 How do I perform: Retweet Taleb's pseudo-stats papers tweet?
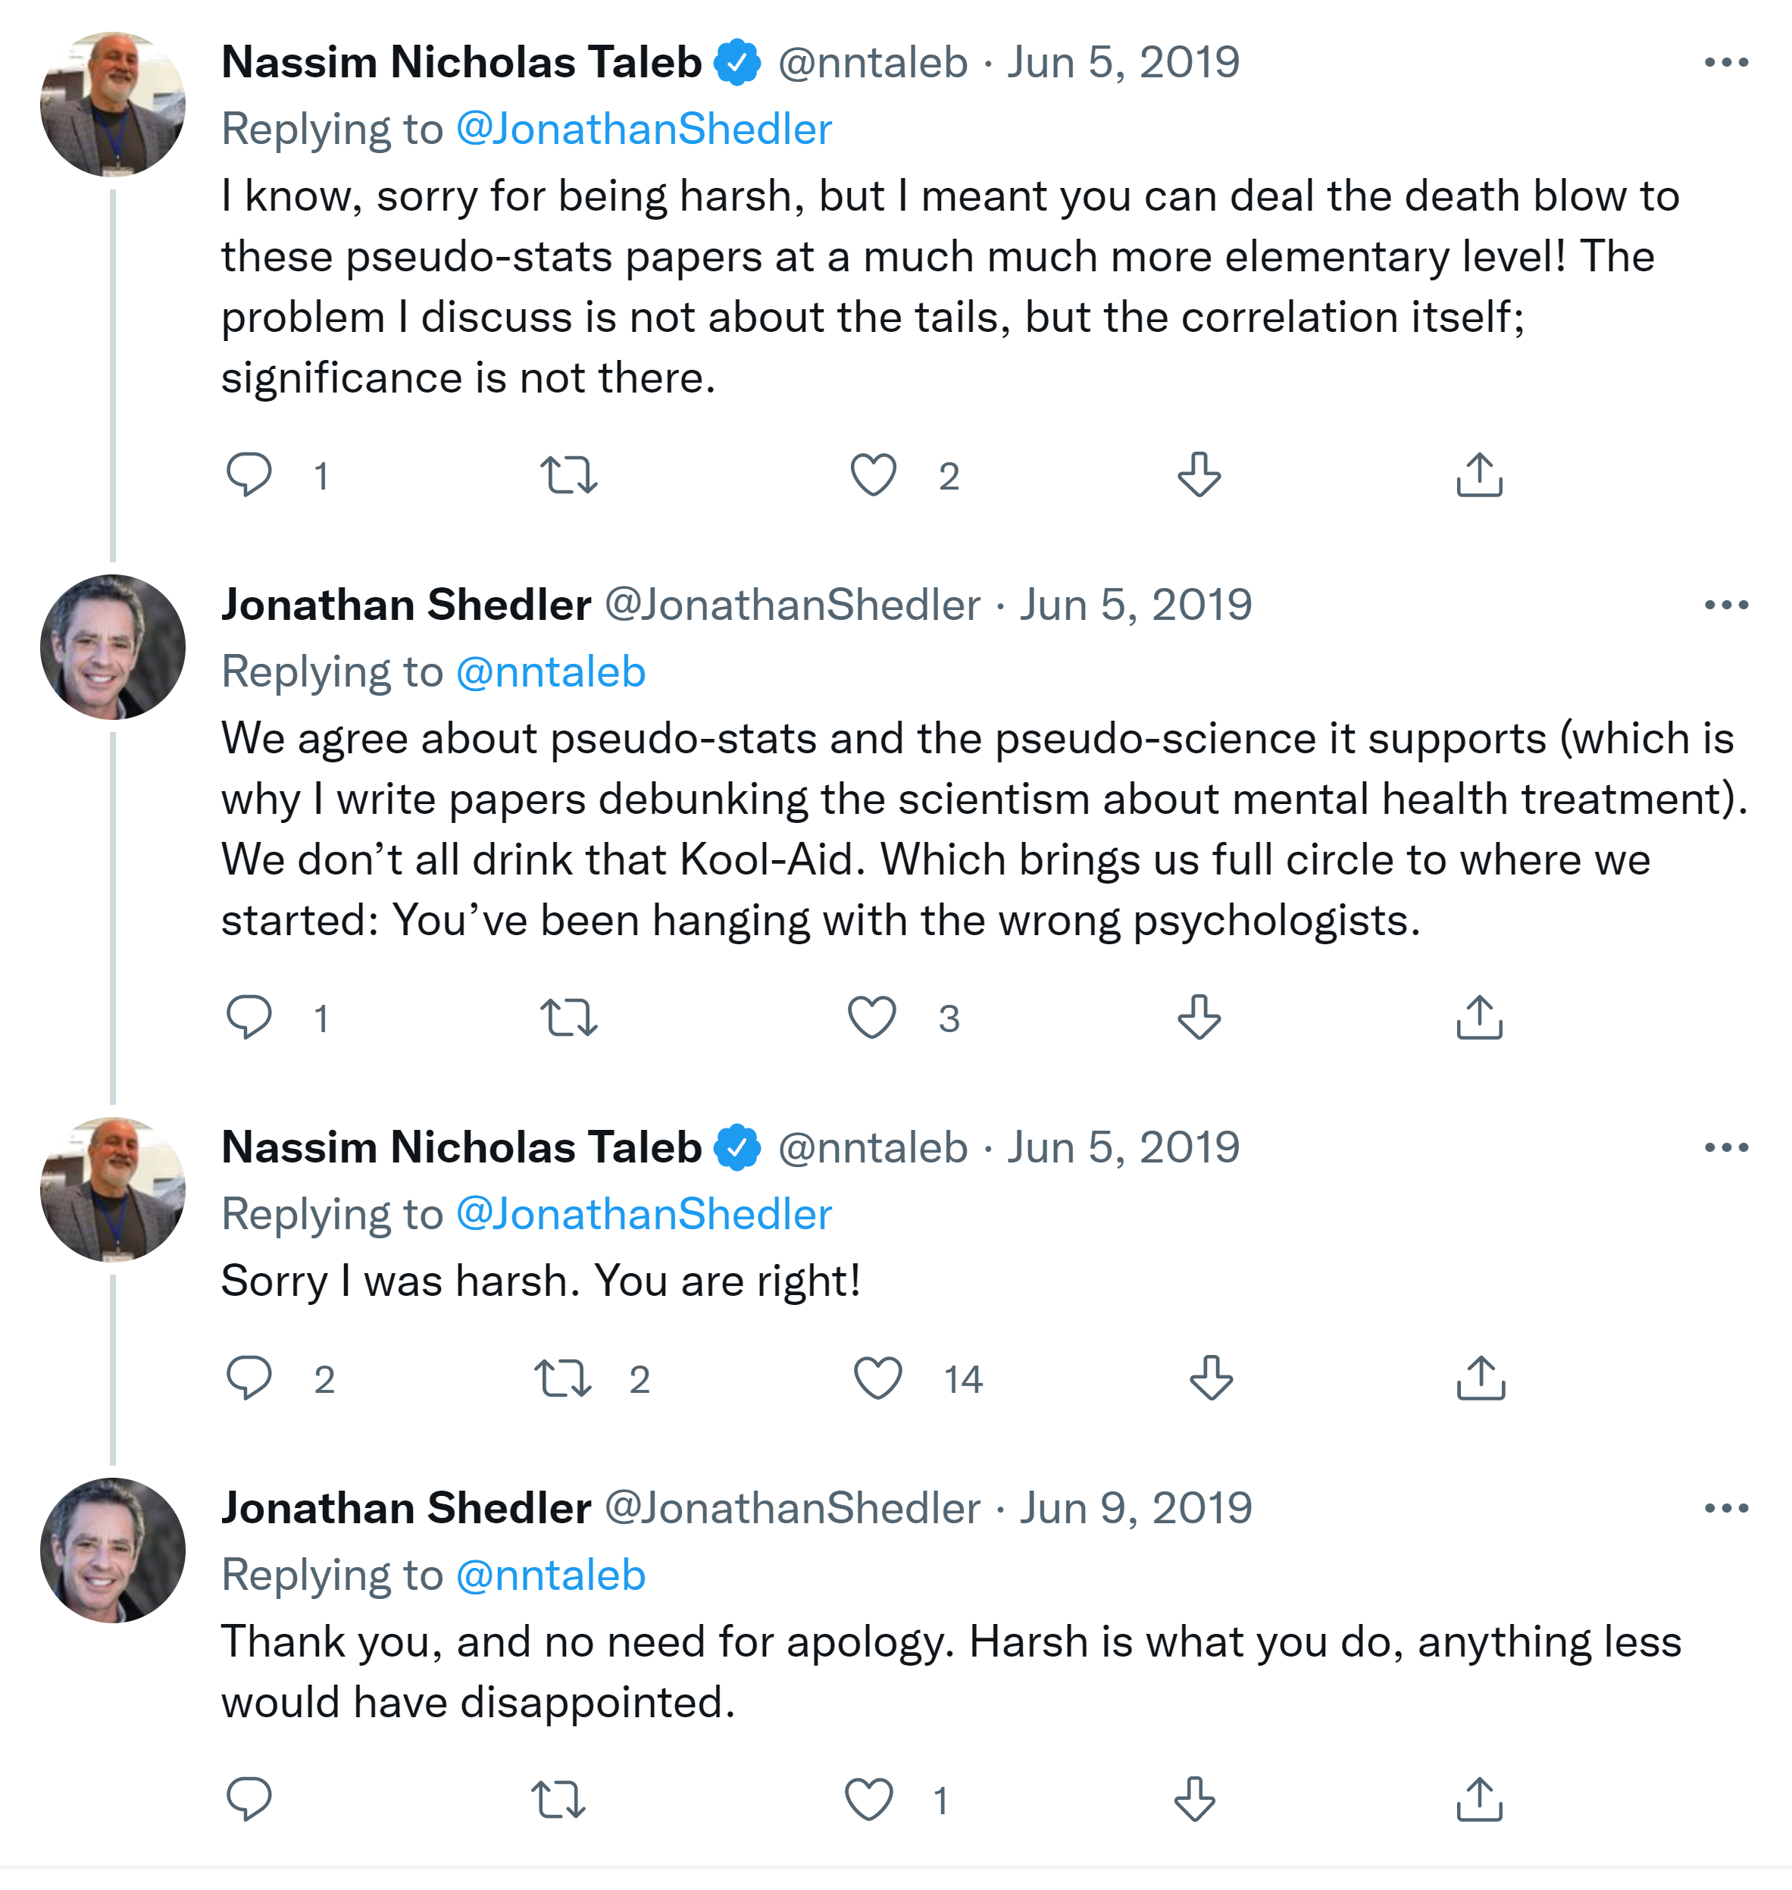tap(568, 475)
